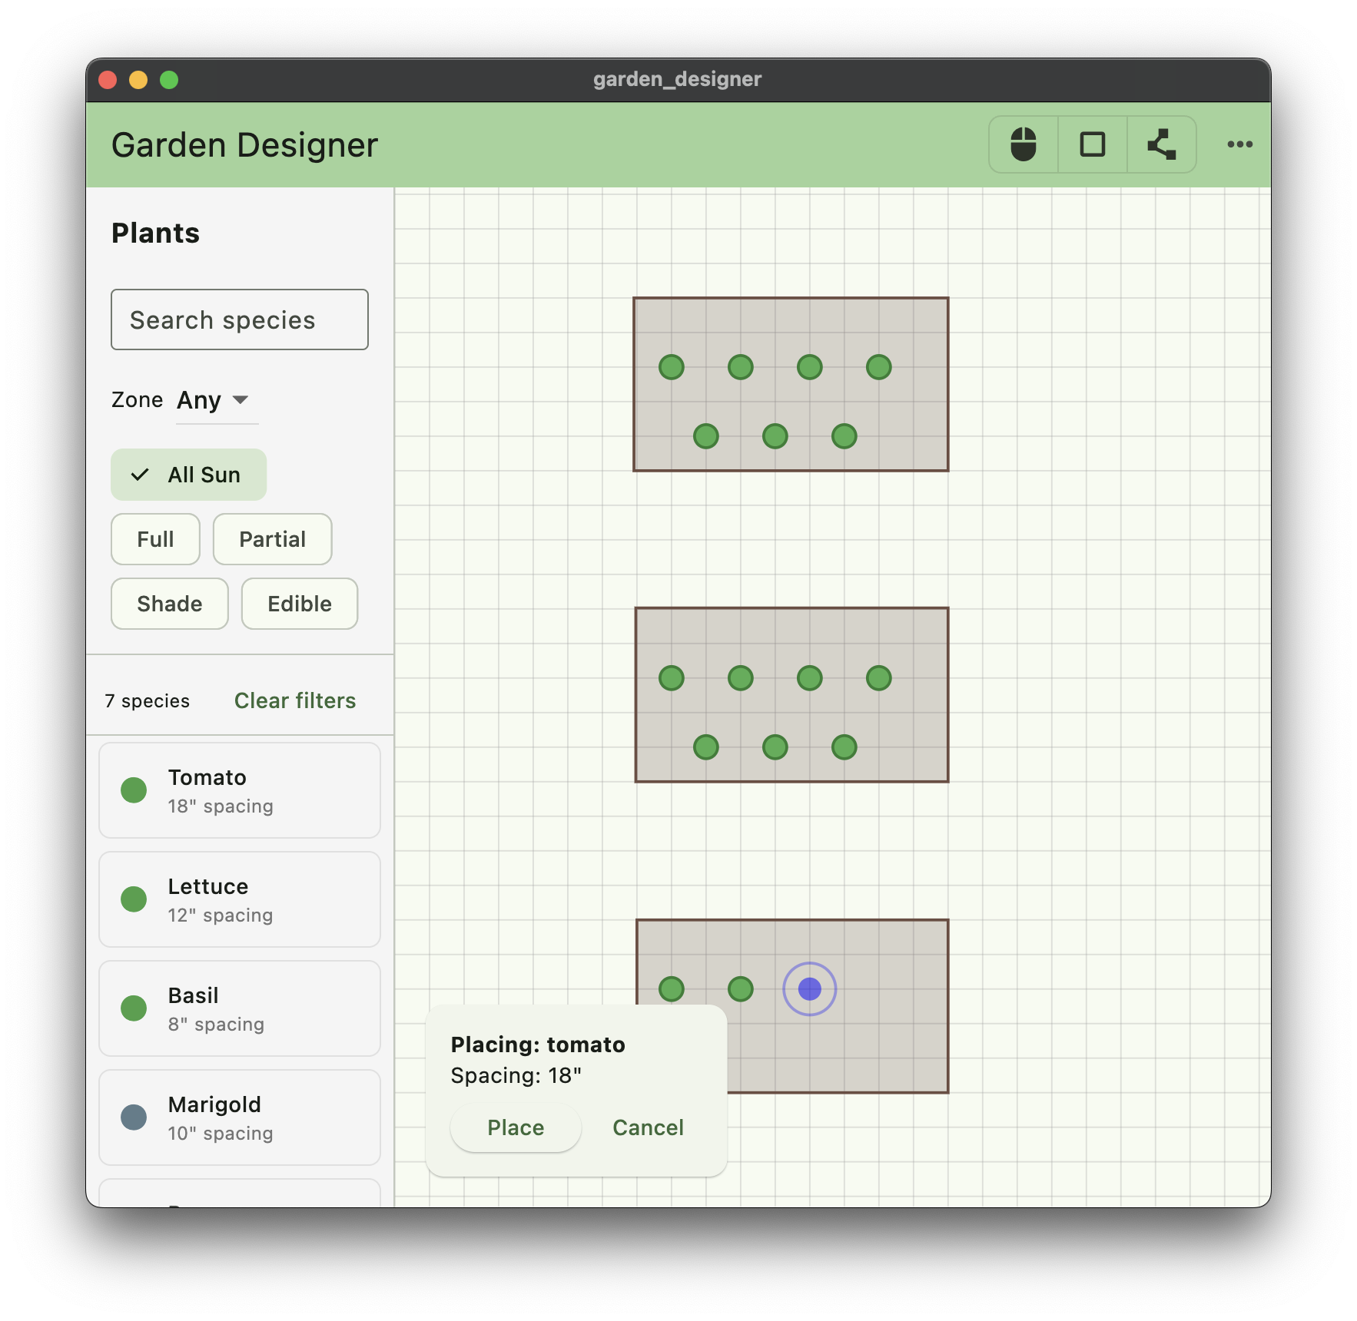Click the Clear filters link
The image size is (1357, 1321).
tap(294, 700)
